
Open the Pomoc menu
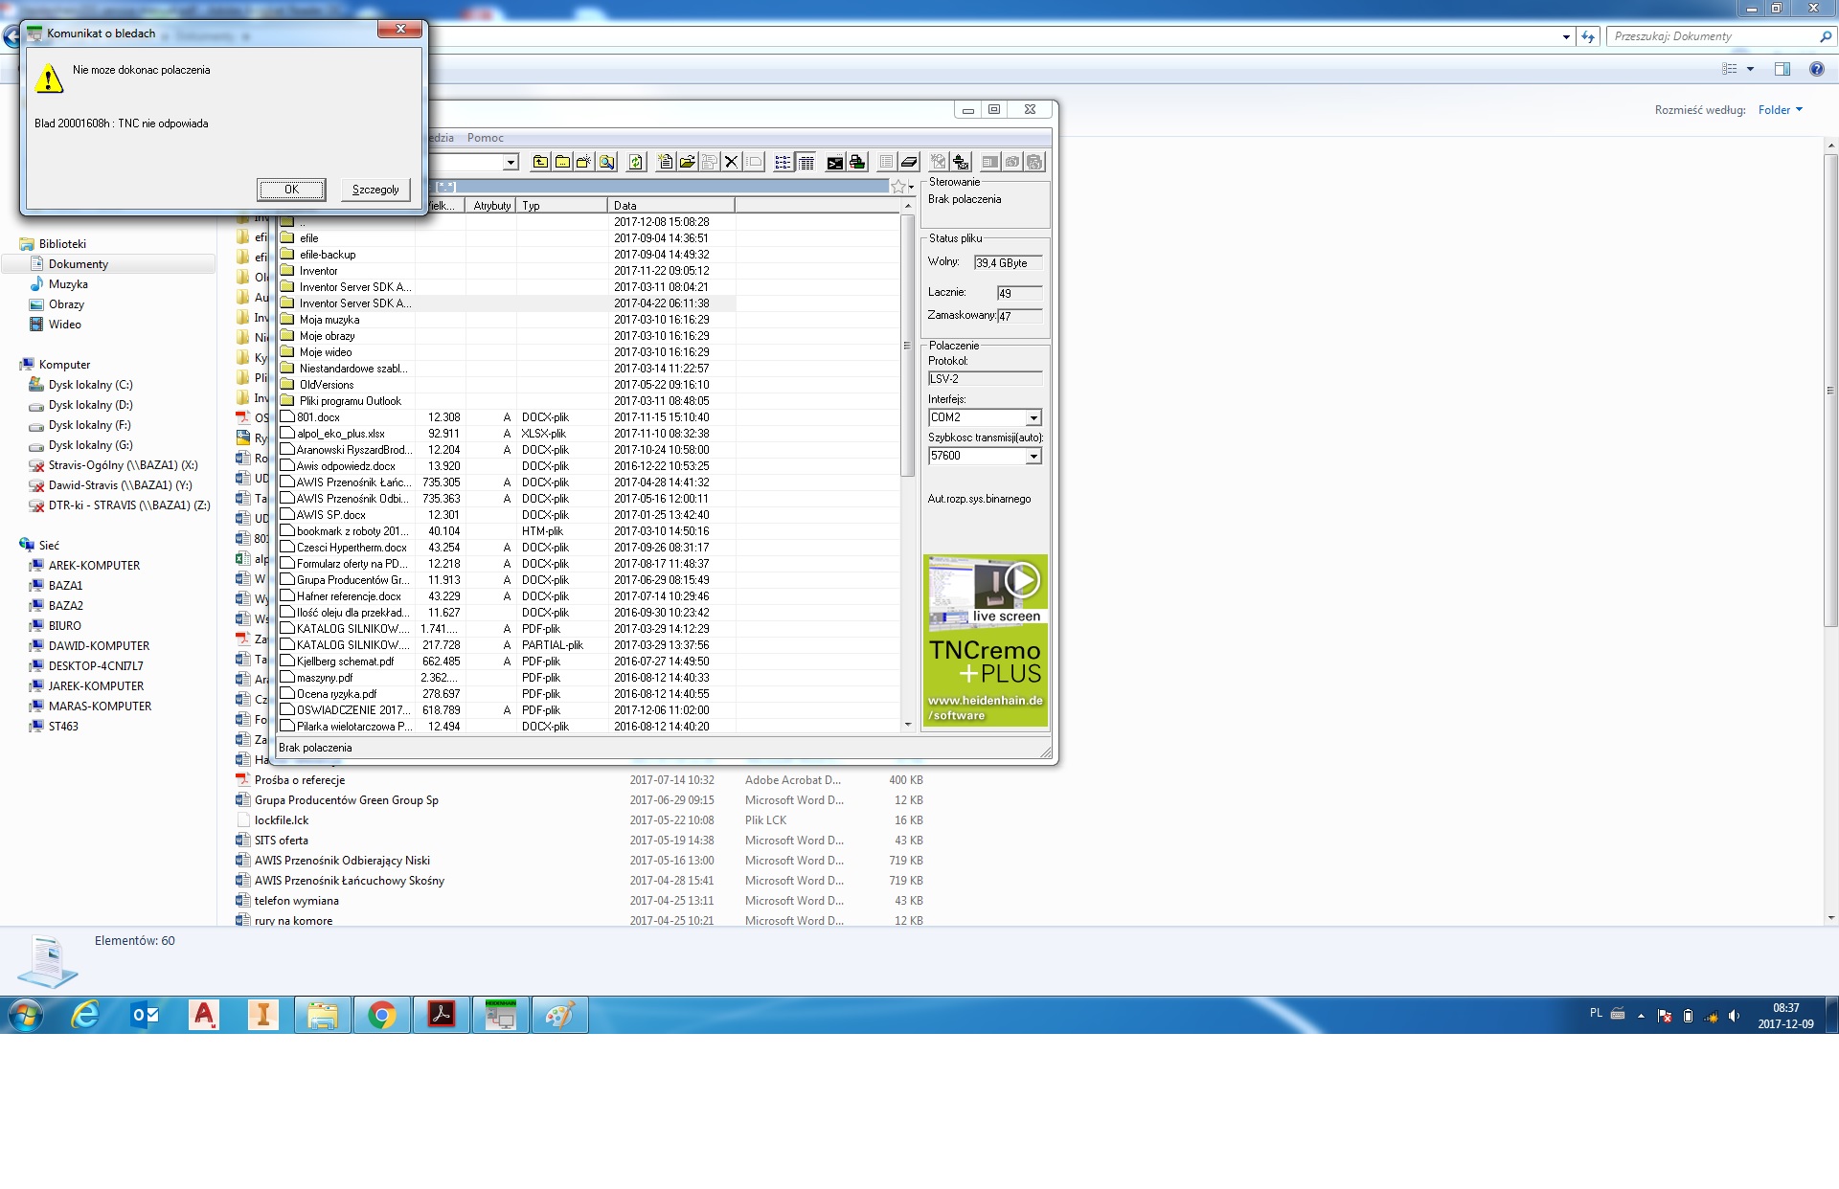tap(485, 138)
